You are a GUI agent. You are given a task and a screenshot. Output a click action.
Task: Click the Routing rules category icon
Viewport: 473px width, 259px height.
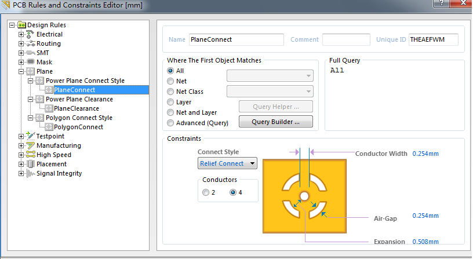pos(30,43)
